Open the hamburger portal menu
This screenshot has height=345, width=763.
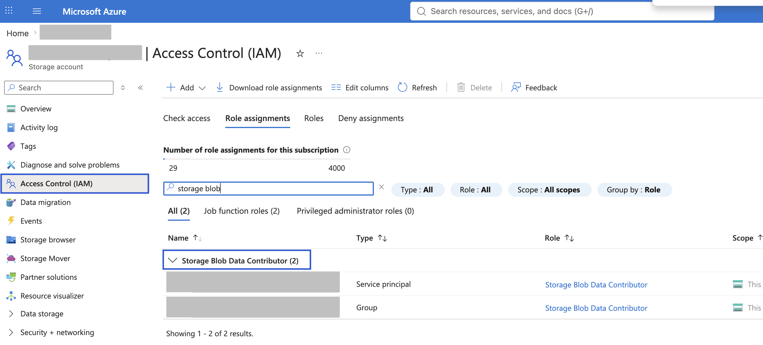37,11
